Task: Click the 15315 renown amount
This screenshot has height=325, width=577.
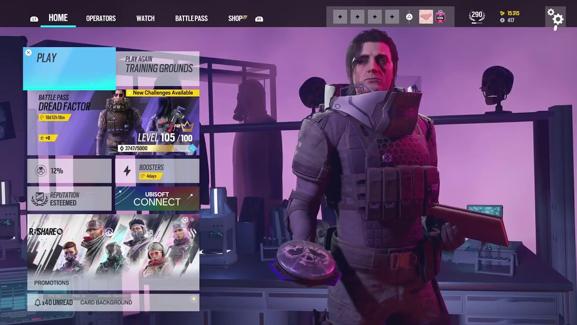Action: tap(513, 14)
